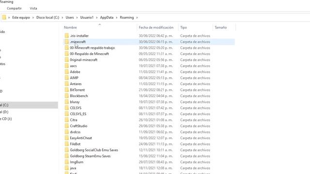
Task: Select BitTorrent folder icon
Action: [67, 90]
